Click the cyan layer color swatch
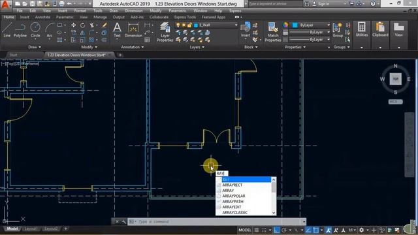The width and height of the screenshot is (418, 235). click(196, 25)
